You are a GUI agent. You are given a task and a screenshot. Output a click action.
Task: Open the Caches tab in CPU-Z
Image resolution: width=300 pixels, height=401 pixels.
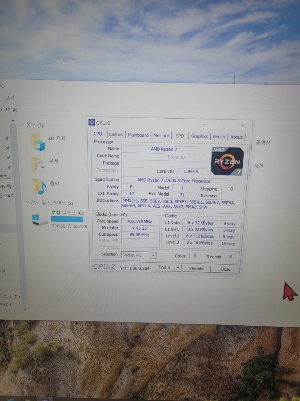point(116,134)
